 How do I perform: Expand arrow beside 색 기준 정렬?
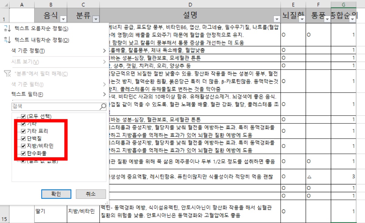tap(104, 51)
